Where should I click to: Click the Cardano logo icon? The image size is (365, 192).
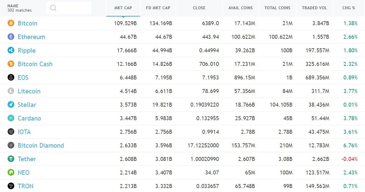coord(11,118)
